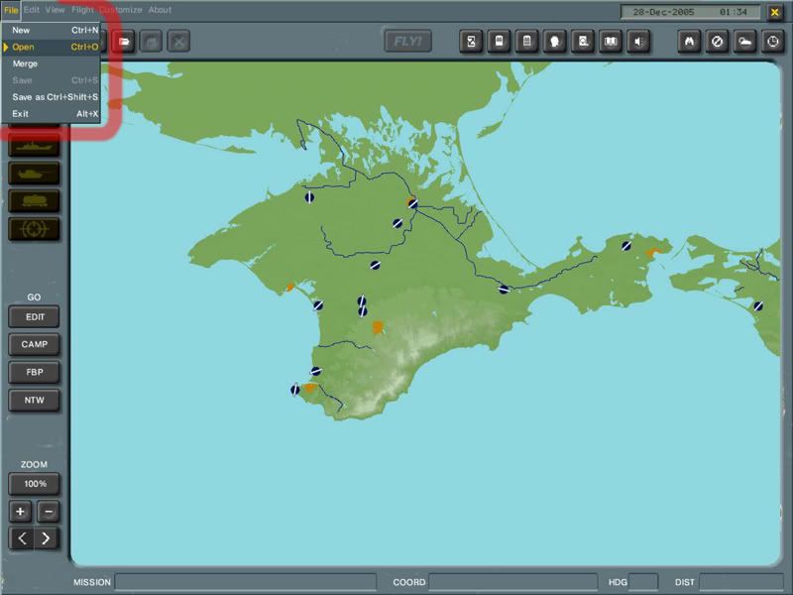Click the ship unit placement icon
This screenshot has height=595, width=793.
pos(34,145)
